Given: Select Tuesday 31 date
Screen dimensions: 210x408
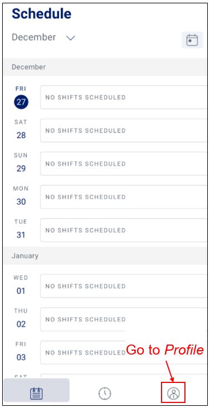Looking at the screenshot, I should pyautogui.click(x=21, y=235).
